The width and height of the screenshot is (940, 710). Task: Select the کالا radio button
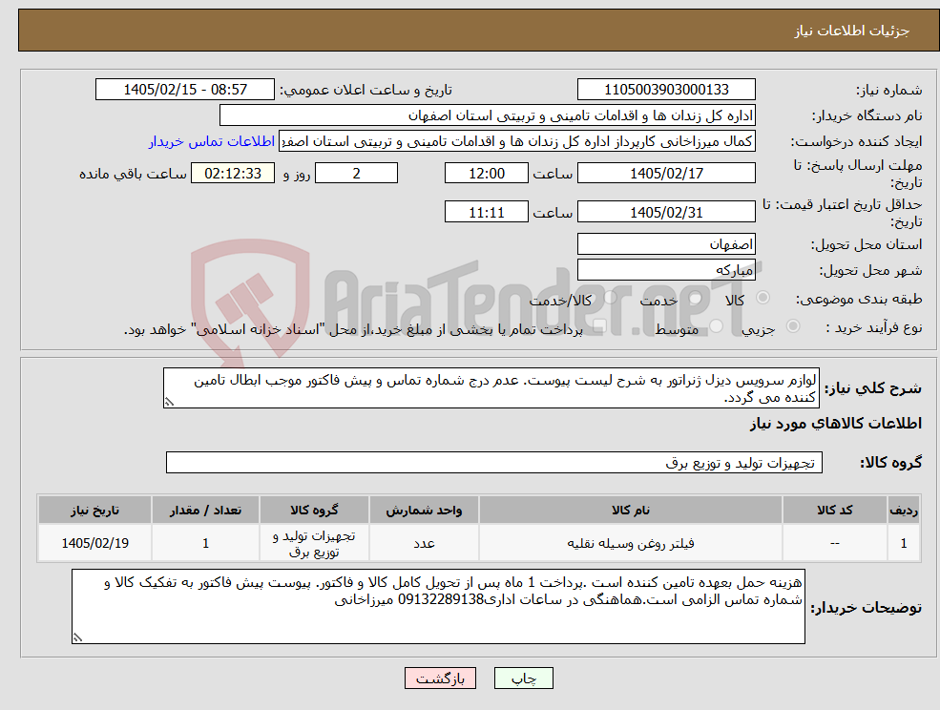point(763,298)
